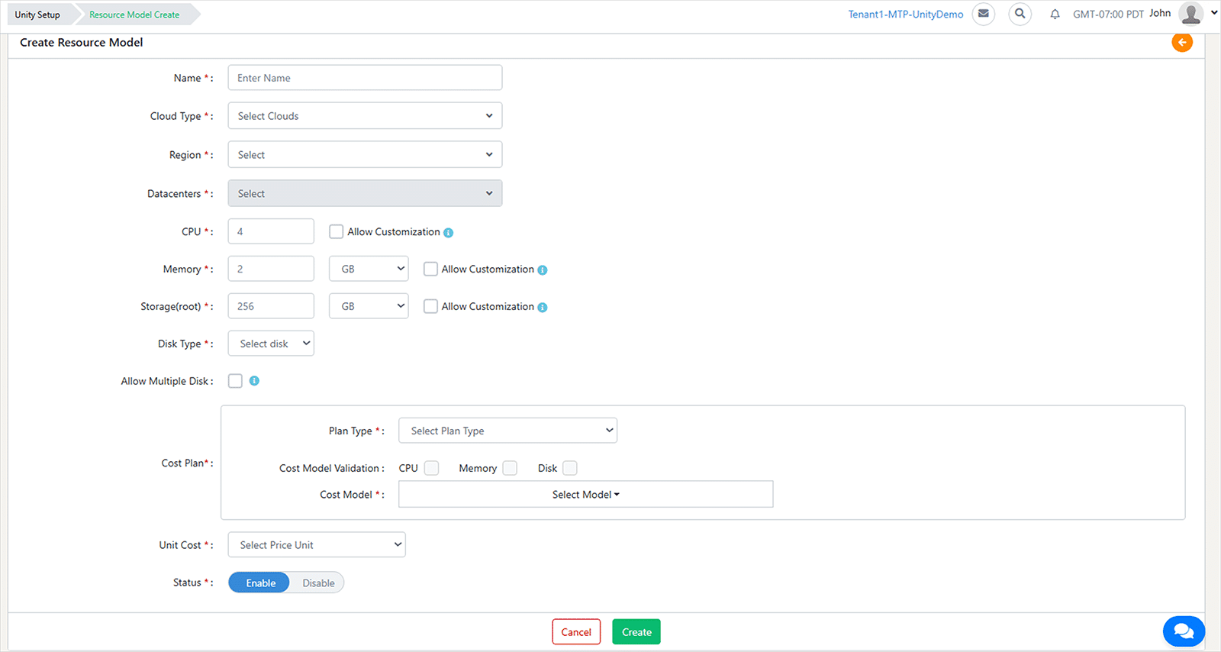Click info icon beside Allow Multiple Disk checkbox
Screen dimensions: 1221x652
click(254, 381)
